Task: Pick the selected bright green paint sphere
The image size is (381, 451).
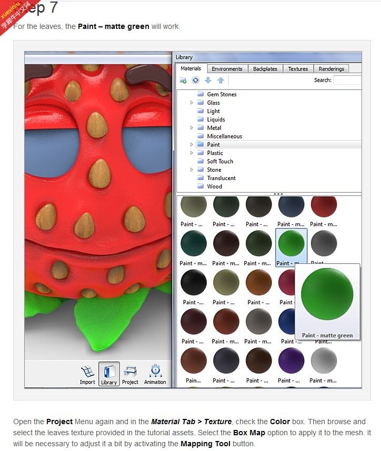Action: pos(292,243)
